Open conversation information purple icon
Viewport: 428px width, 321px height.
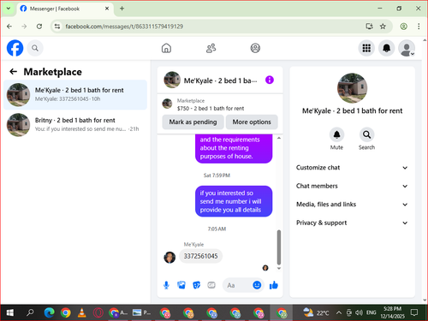coord(270,80)
